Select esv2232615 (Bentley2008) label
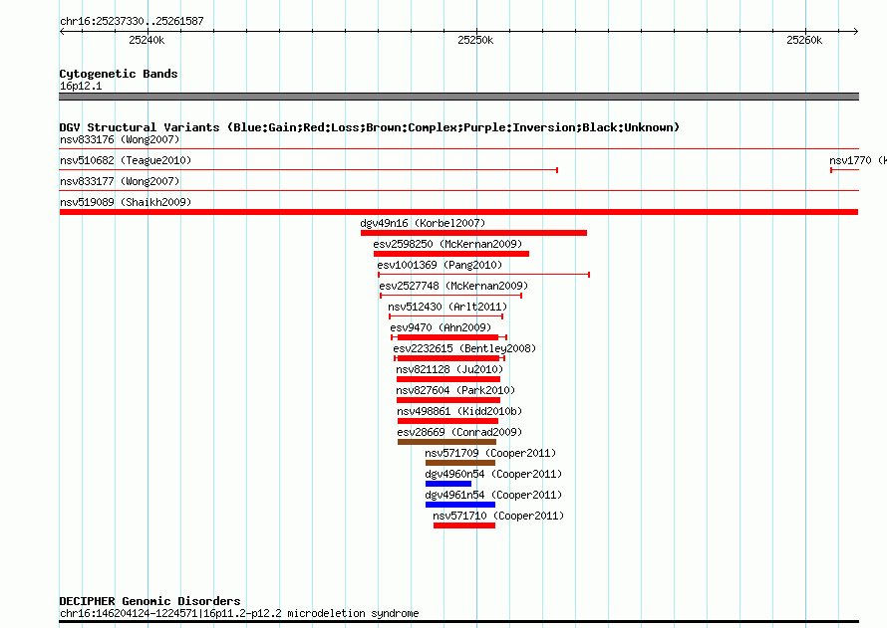The height and width of the screenshot is (628, 887). (x=464, y=348)
